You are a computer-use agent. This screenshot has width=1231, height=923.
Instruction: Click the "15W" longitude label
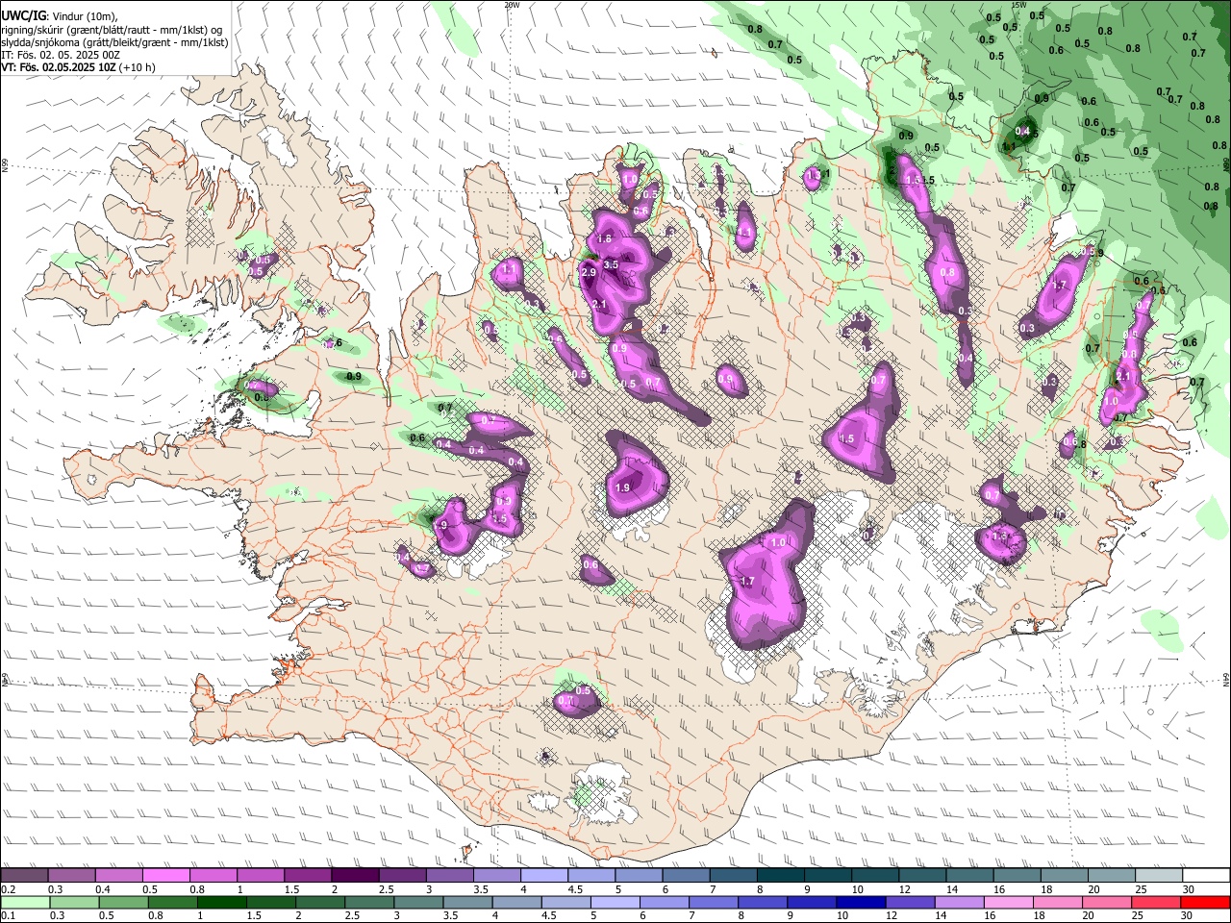coord(1019,5)
